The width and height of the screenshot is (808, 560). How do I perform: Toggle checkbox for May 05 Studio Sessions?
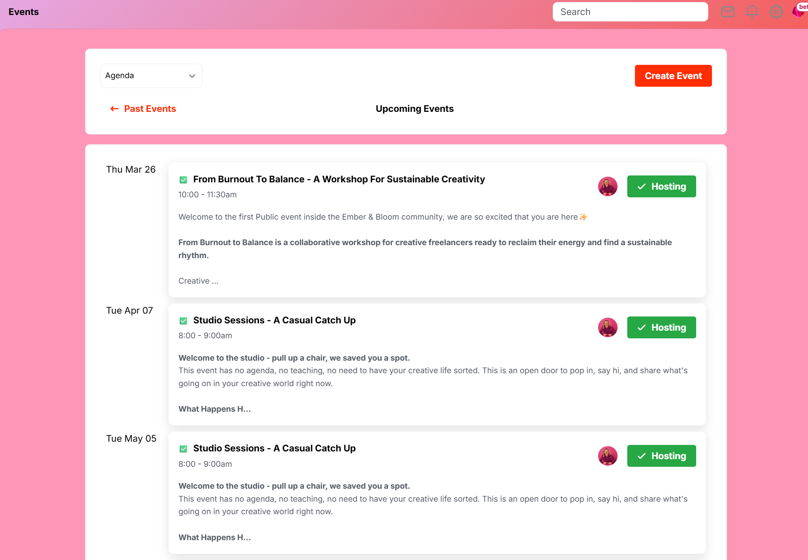point(183,449)
